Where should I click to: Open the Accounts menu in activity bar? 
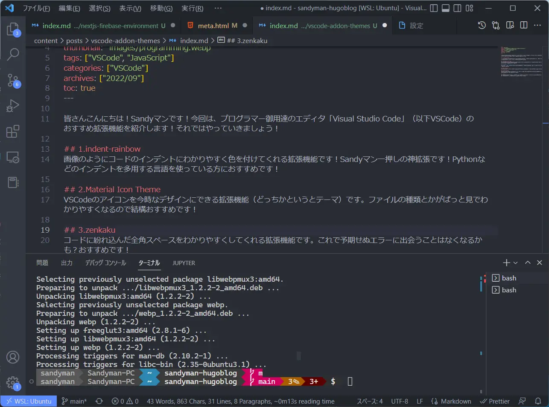13,357
